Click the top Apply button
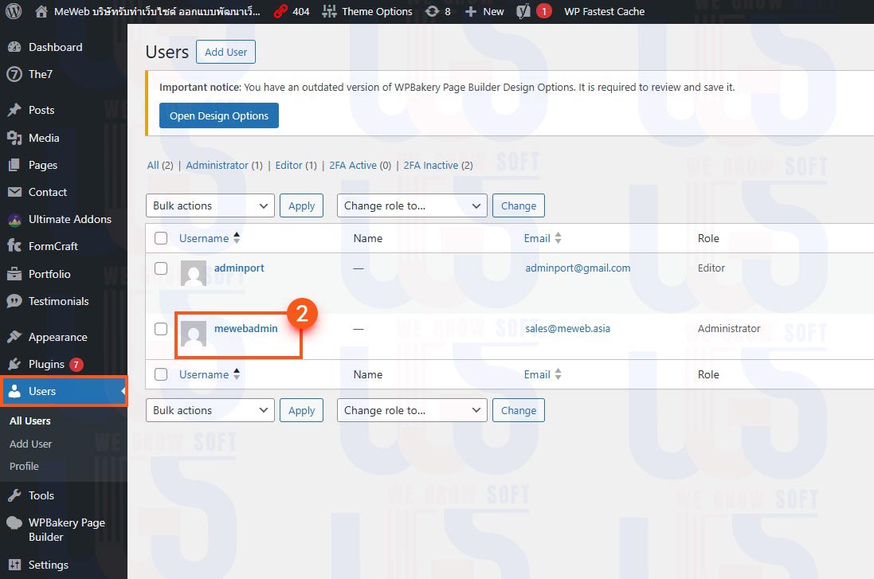This screenshot has height=579, width=874. click(x=301, y=205)
